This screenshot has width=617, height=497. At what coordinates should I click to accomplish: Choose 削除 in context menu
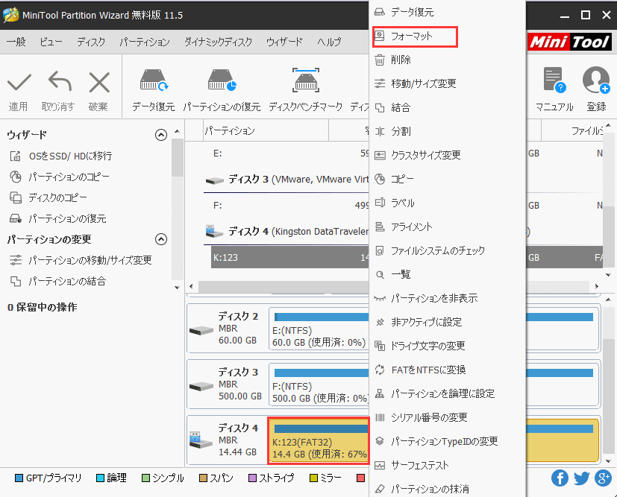pyautogui.click(x=448, y=60)
